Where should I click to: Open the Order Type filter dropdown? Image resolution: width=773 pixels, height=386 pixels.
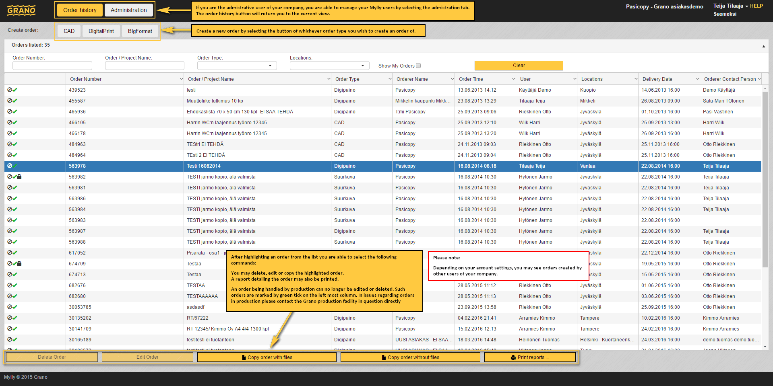[237, 66]
